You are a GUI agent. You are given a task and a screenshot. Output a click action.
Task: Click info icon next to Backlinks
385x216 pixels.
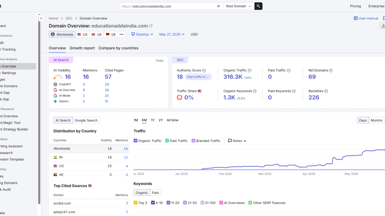326,91
